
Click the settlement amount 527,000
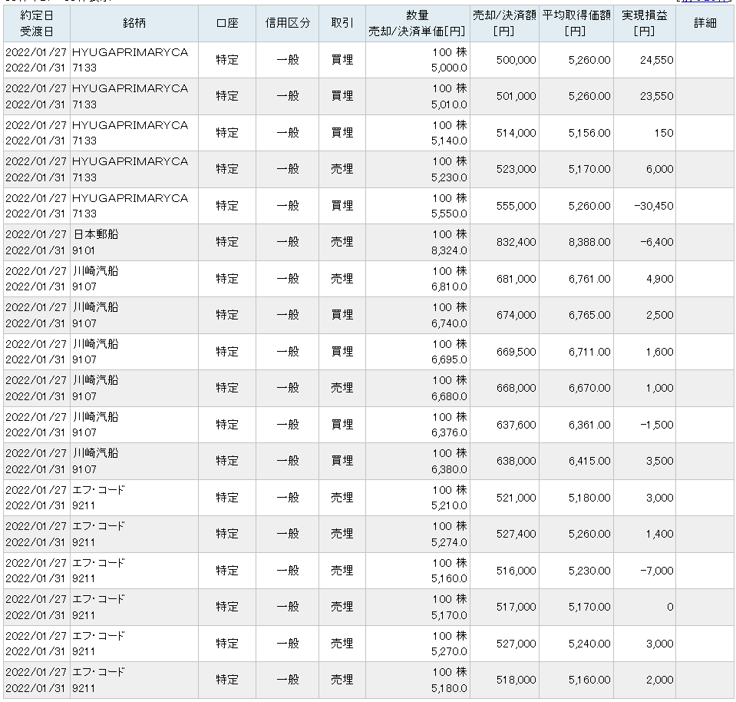pos(516,644)
